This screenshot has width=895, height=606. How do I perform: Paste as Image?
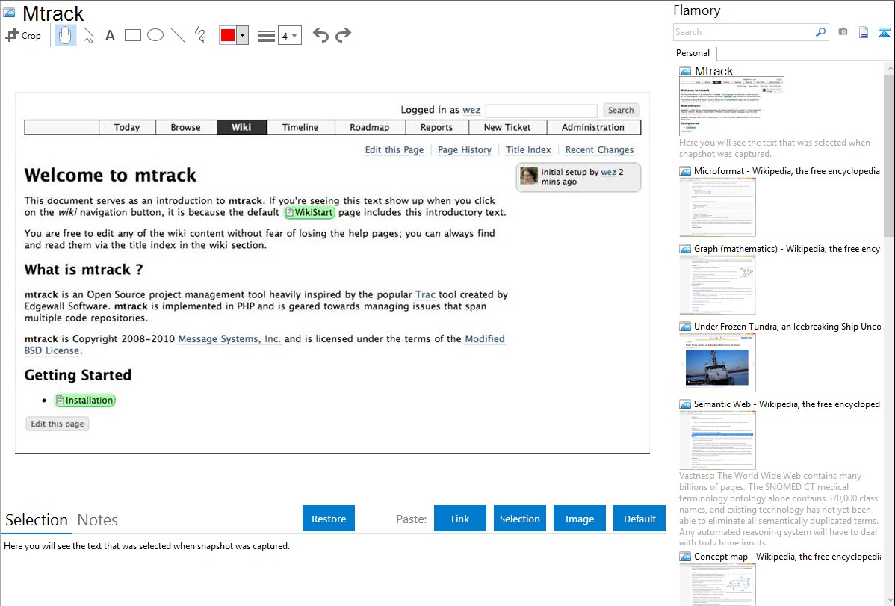tap(580, 519)
